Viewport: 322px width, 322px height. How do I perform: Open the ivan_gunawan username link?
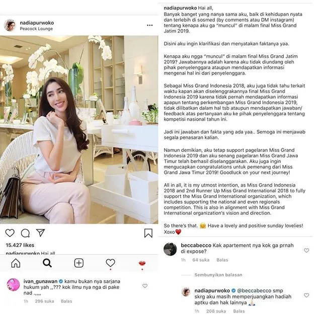click(40, 281)
